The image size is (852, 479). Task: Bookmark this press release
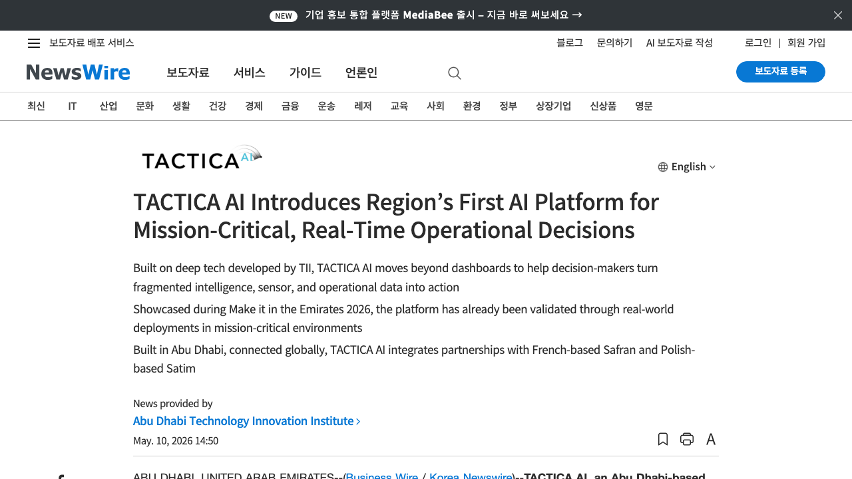[663, 439]
